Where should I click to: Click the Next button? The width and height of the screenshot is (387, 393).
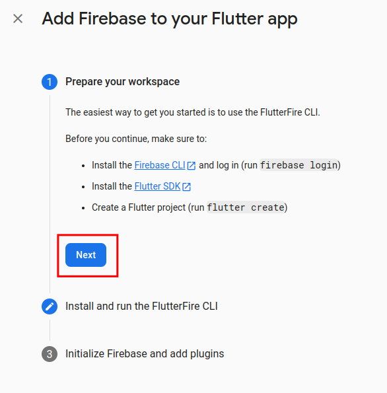click(86, 255)
